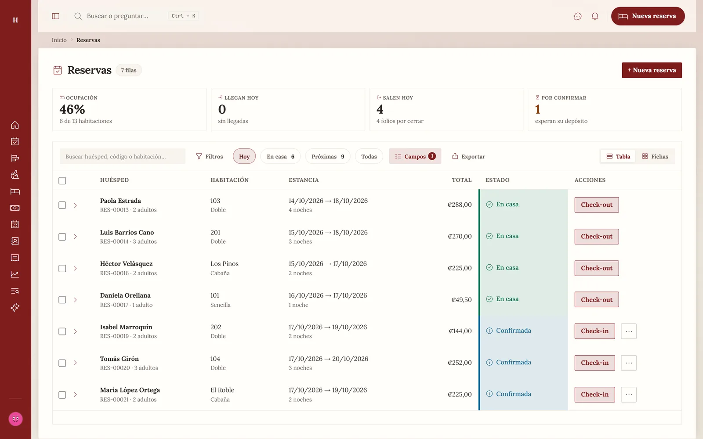Open the calendar-check reservations sidebar icon
Image resolution: width=703 pixels, height=439 pixels.
click(15, 141)
